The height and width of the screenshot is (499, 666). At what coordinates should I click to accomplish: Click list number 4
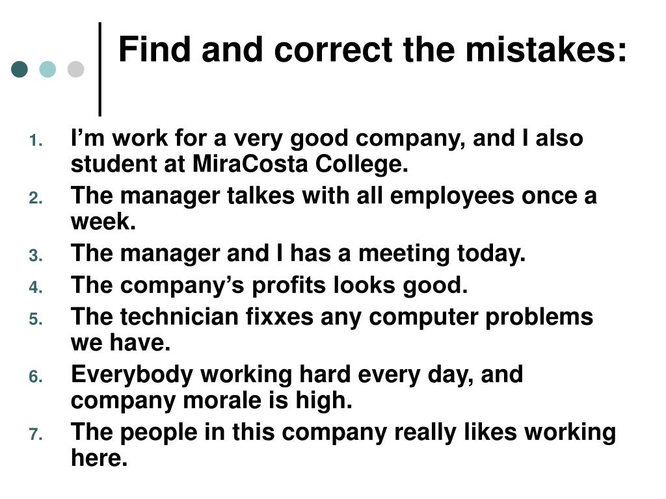point(36,287)
